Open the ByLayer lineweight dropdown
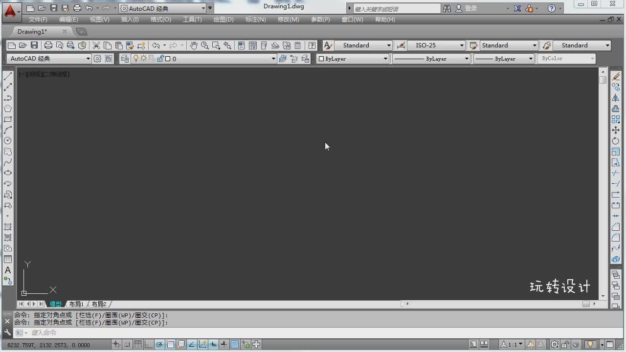626x352 pixels. (x=531, y=59)
